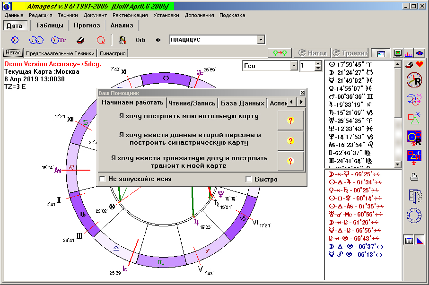Click the copy documents icon
This screenshot has width=429, height=285.
coord(415,196)
